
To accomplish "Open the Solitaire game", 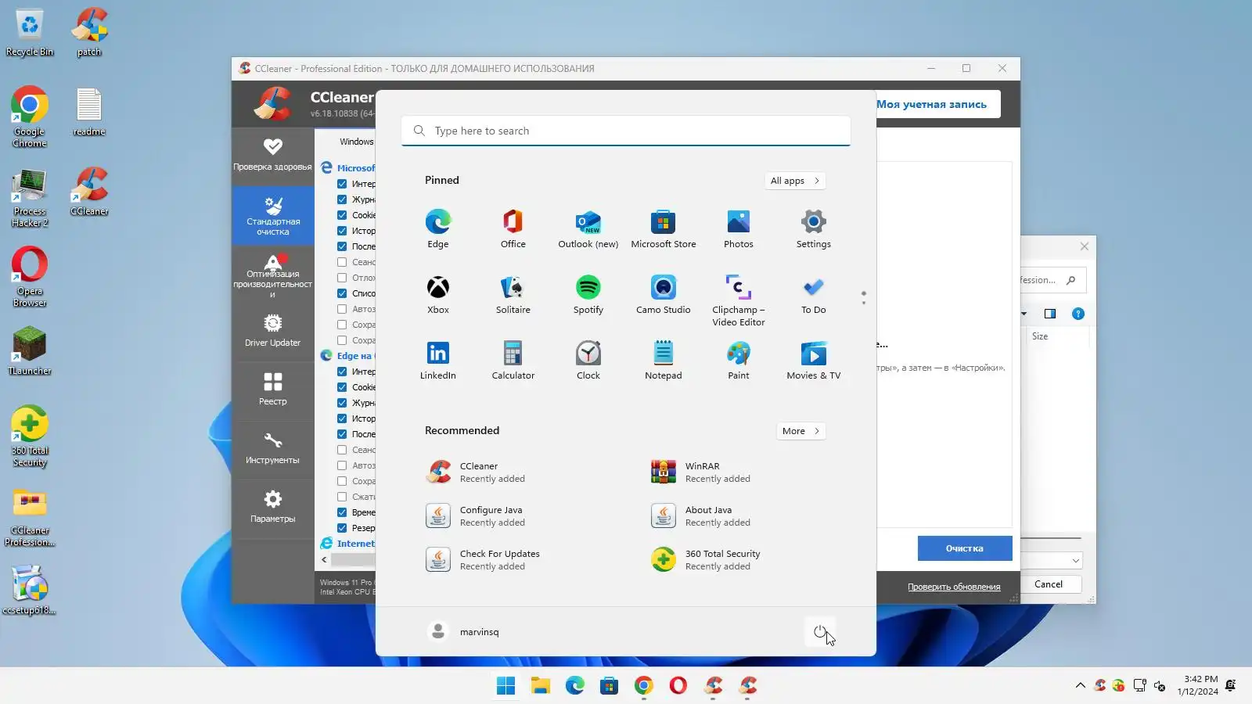I will click(x=513, y=295).
